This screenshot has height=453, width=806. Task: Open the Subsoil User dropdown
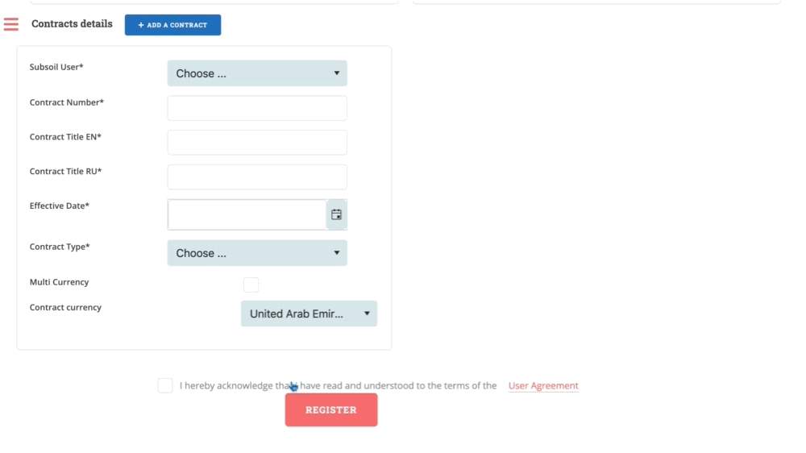[256, 73]
